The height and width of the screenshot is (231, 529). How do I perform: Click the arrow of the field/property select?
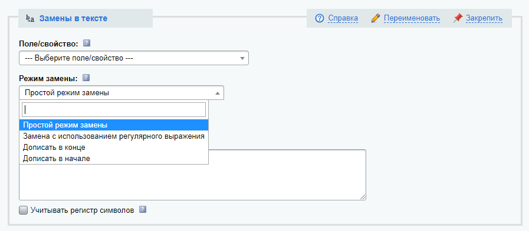[242, 58]
